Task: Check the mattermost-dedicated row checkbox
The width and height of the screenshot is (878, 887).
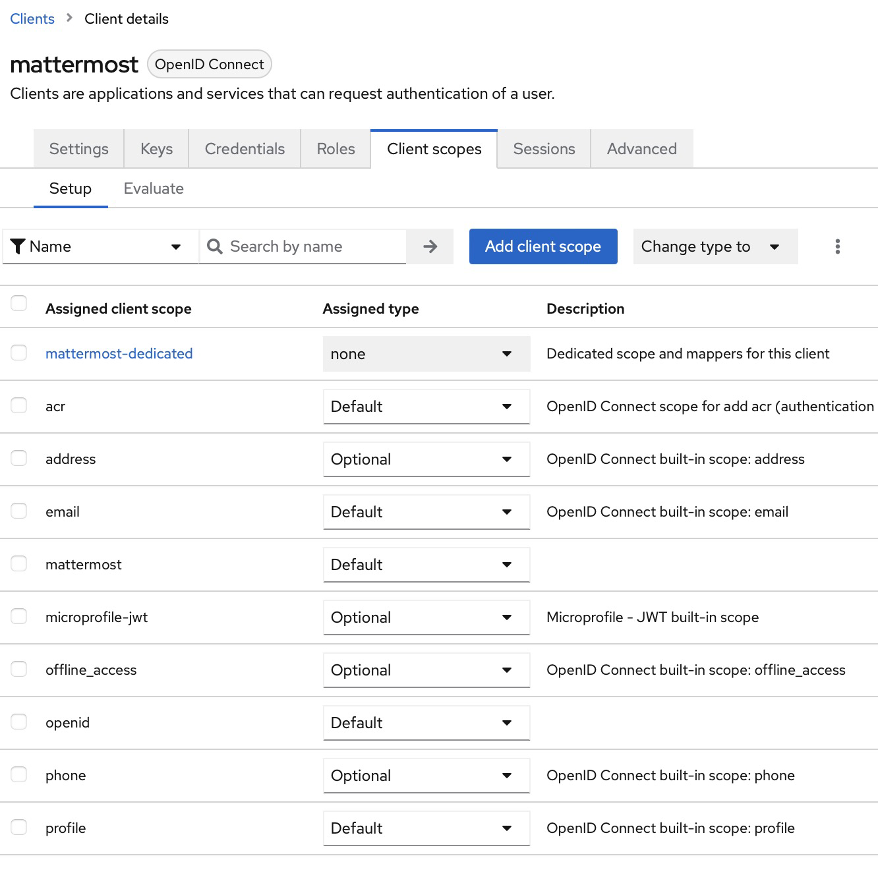Action: click(x=19, y=353)
